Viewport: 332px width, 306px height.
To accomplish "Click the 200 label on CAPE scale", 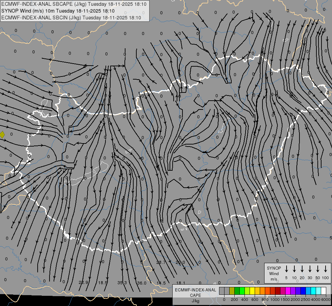I will point(234,300).
